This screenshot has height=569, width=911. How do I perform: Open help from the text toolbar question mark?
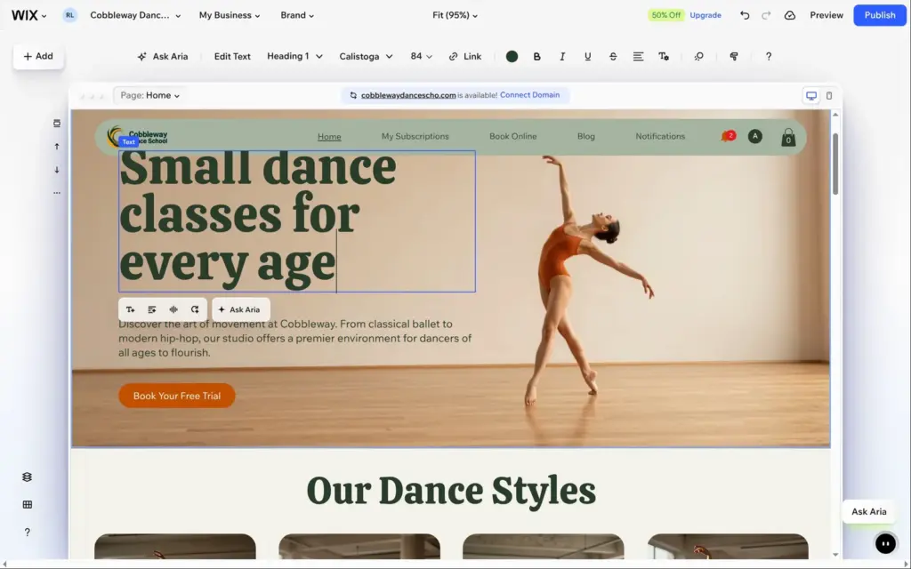(x=769, y=56)
